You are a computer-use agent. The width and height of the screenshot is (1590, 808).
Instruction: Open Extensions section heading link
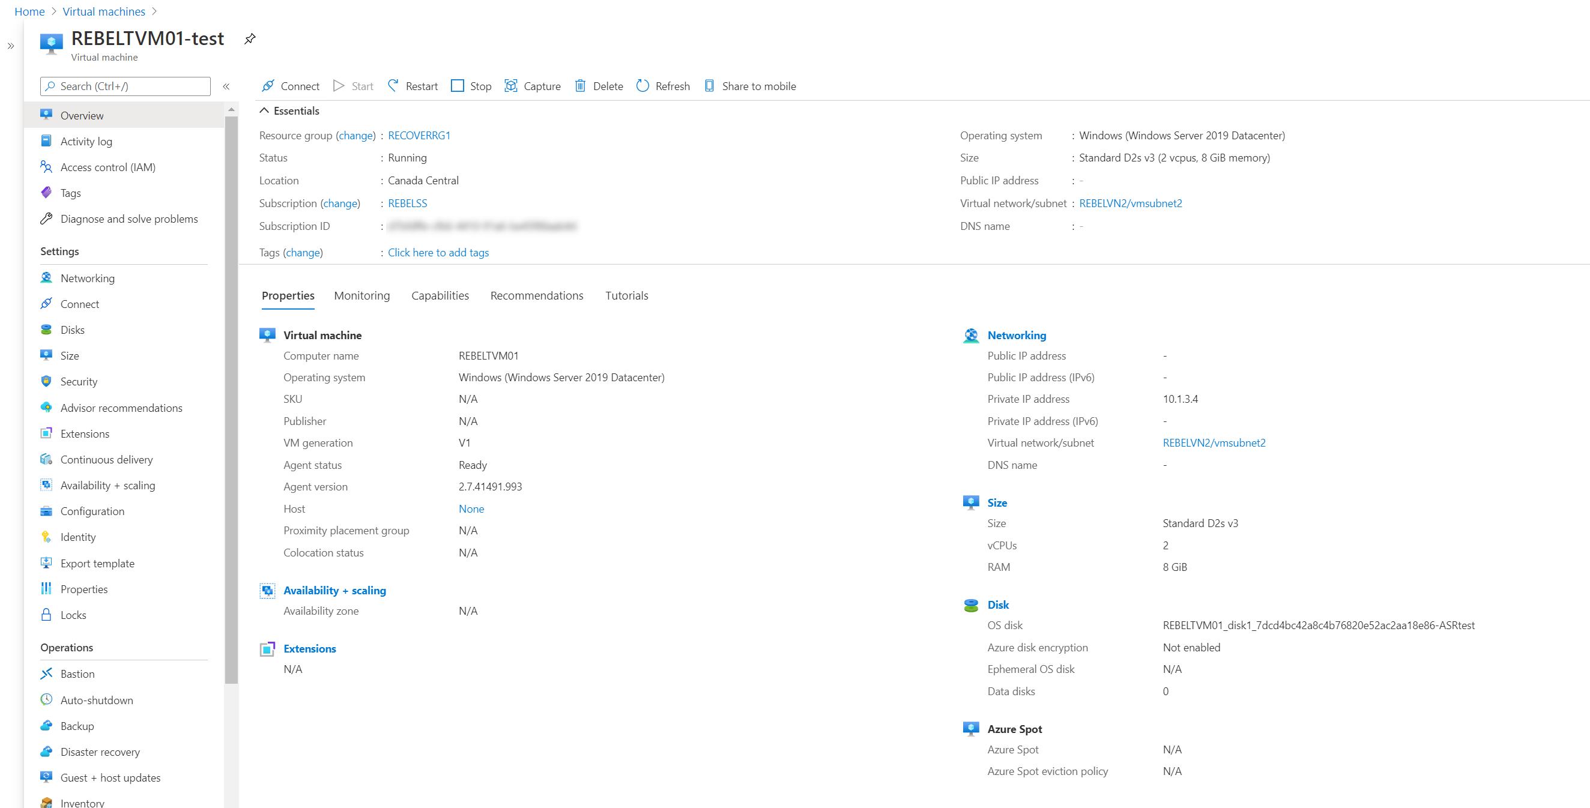click(309, 648)
